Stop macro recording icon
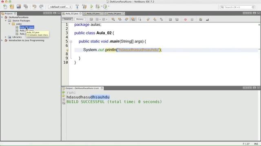 (x=192, y=19)
